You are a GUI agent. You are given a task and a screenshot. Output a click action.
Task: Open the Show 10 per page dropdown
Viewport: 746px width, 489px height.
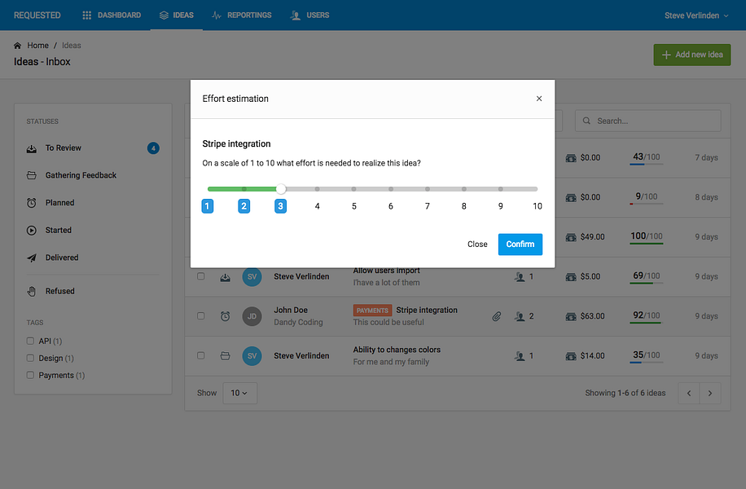pos(239,393)
